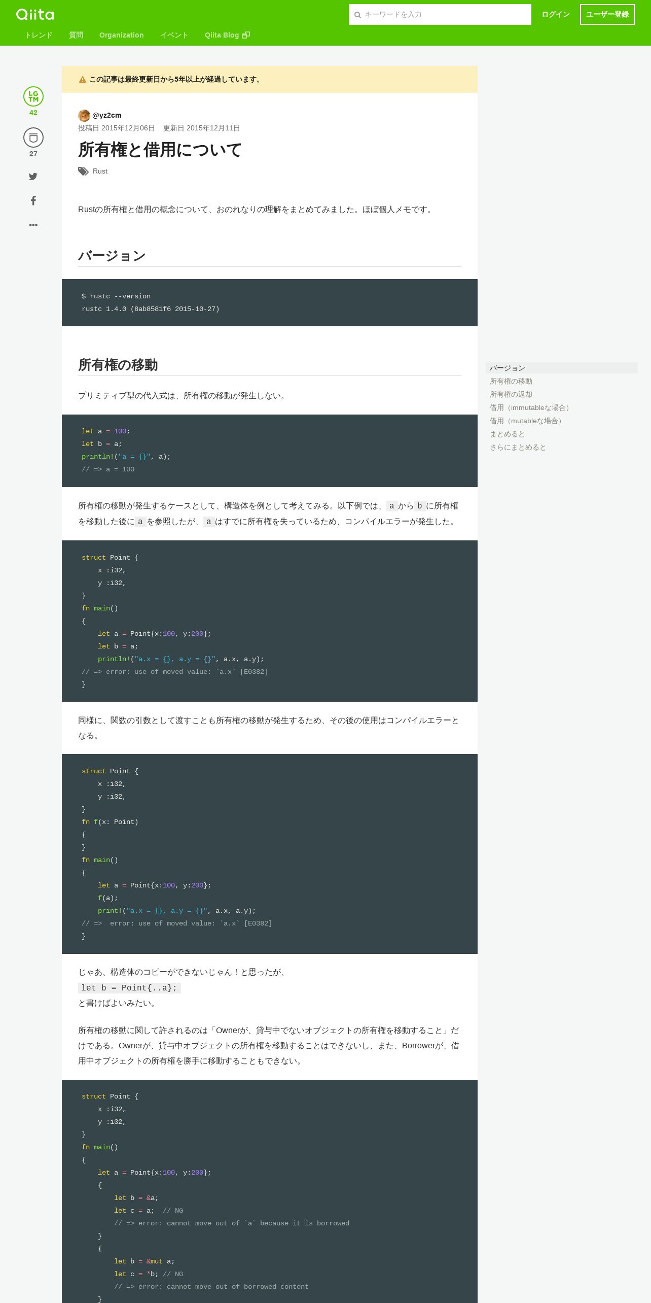Click the 所有権の移動 section heading

118,364
